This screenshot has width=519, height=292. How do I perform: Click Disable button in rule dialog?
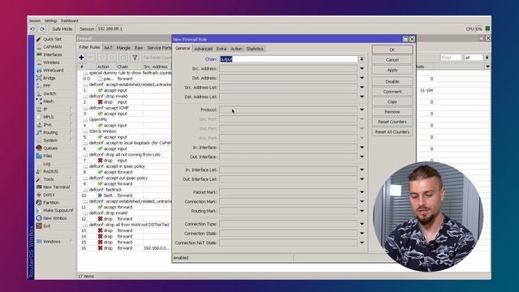click(392, 81)
